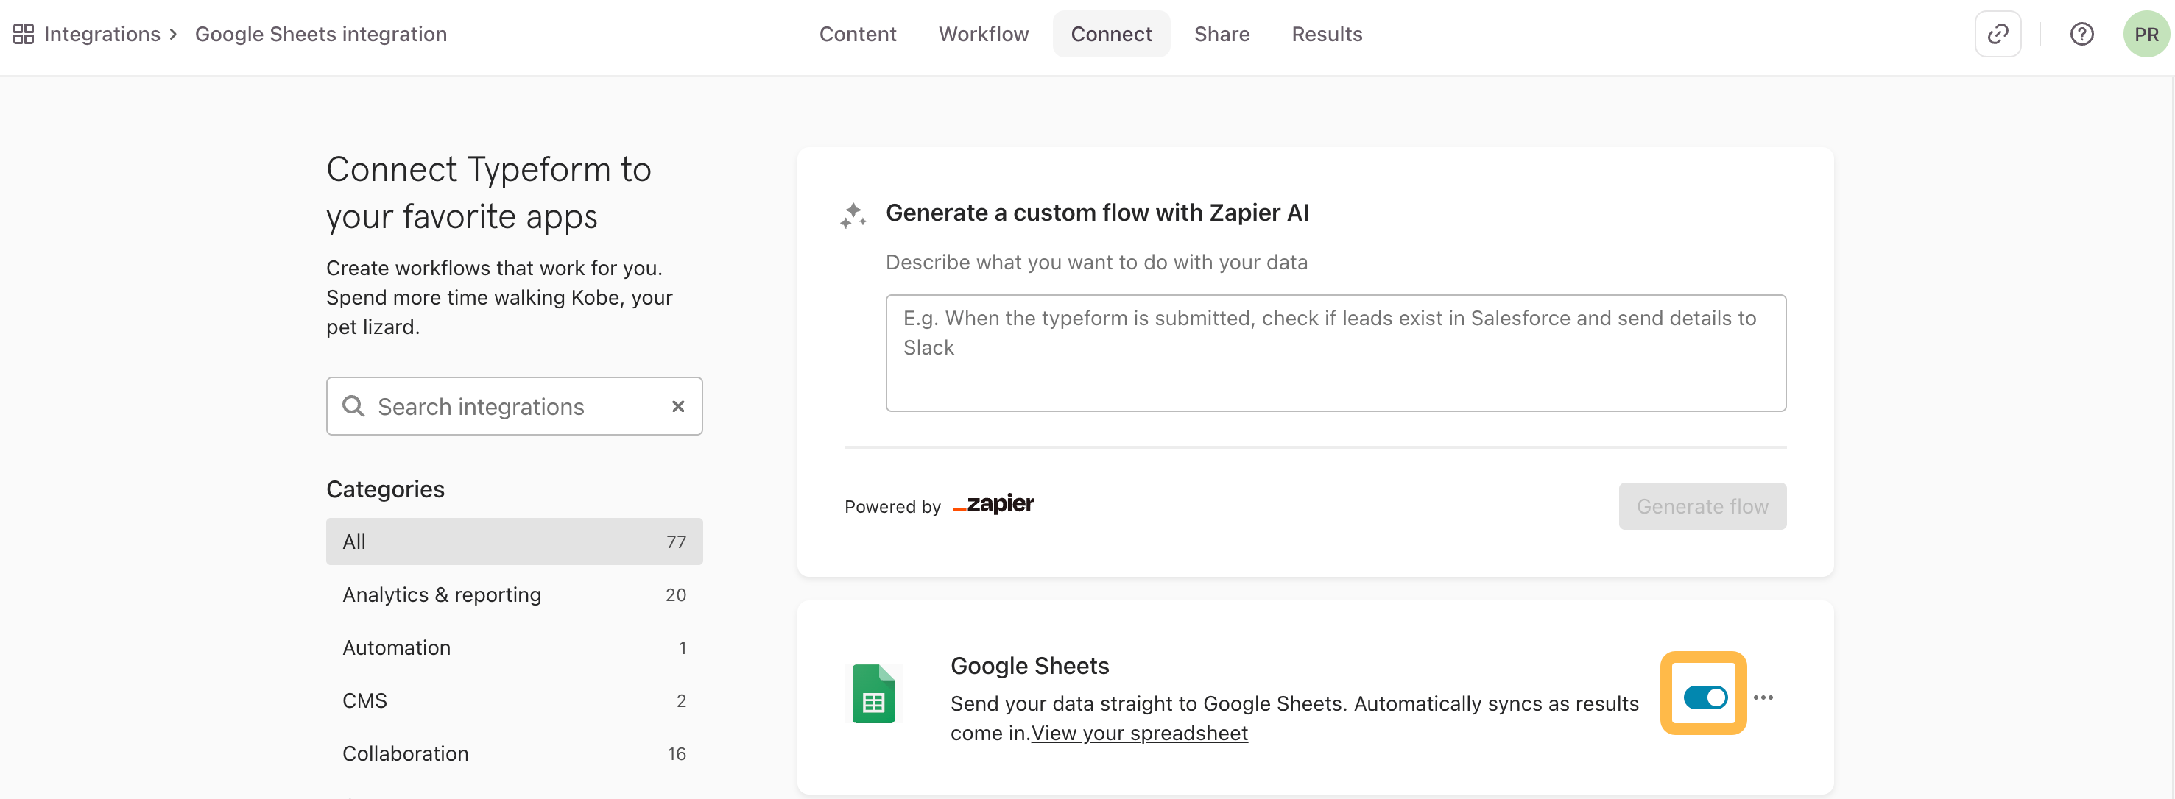Open the Integrations breadcrumb link
This screenshot has width=2175, height=799.
coord(102,34)
